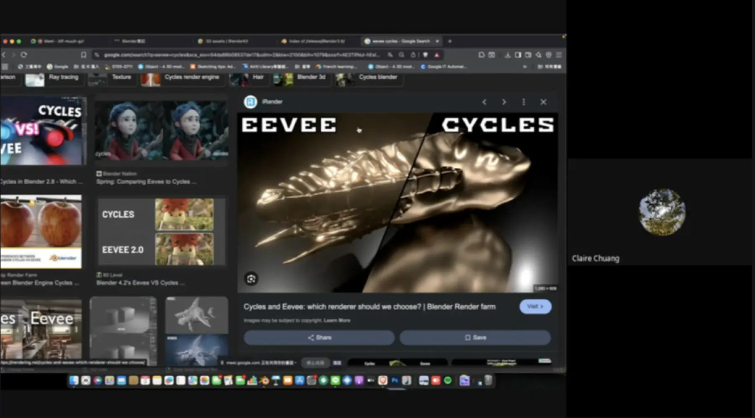755x418 pixels.
Task: Open the Learn More copyright link
Action: pyautogui.click(x=337, y=321)
